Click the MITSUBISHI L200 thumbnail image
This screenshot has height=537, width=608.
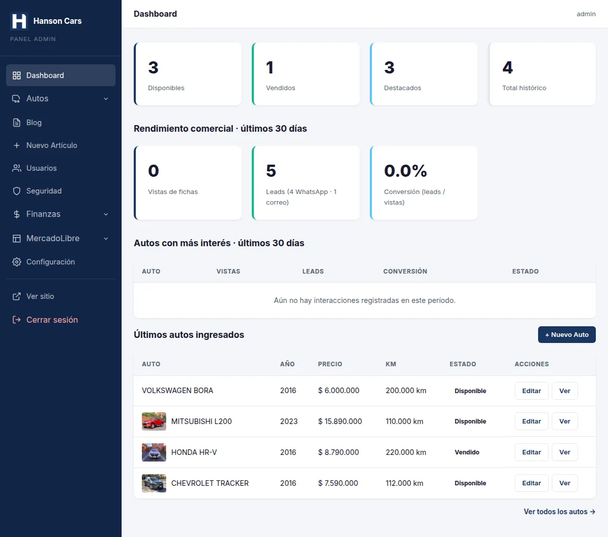coord(154,421)
